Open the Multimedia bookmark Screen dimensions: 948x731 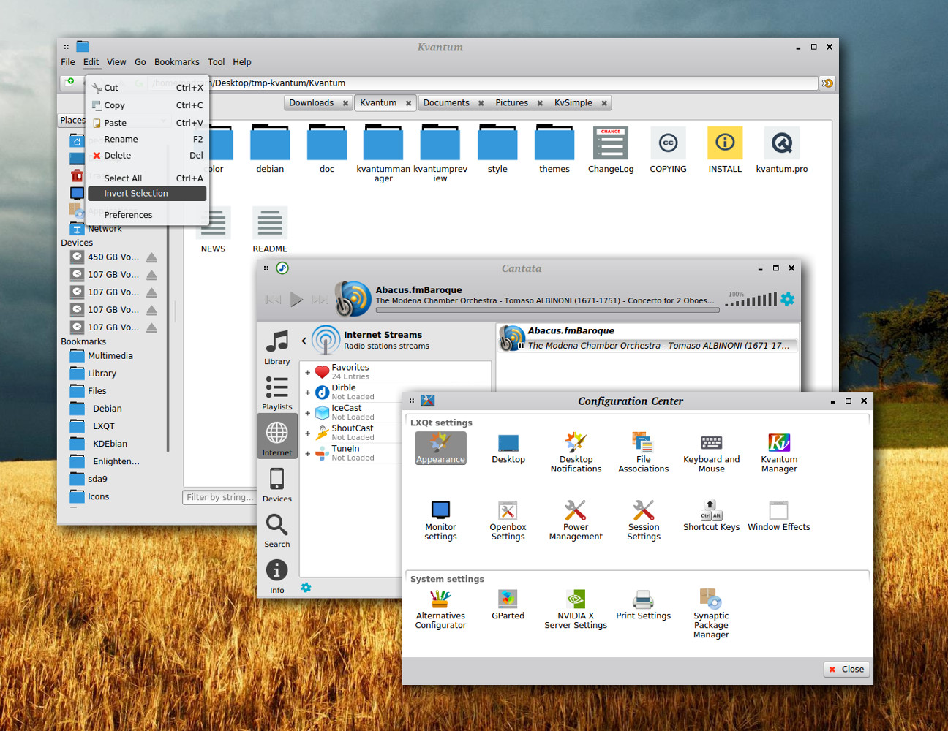point(110,356)
